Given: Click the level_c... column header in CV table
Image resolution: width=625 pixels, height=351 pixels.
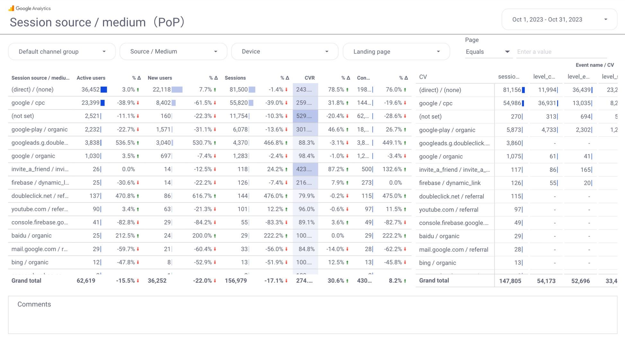Looking at the screenshot, I should click(544, 77).
